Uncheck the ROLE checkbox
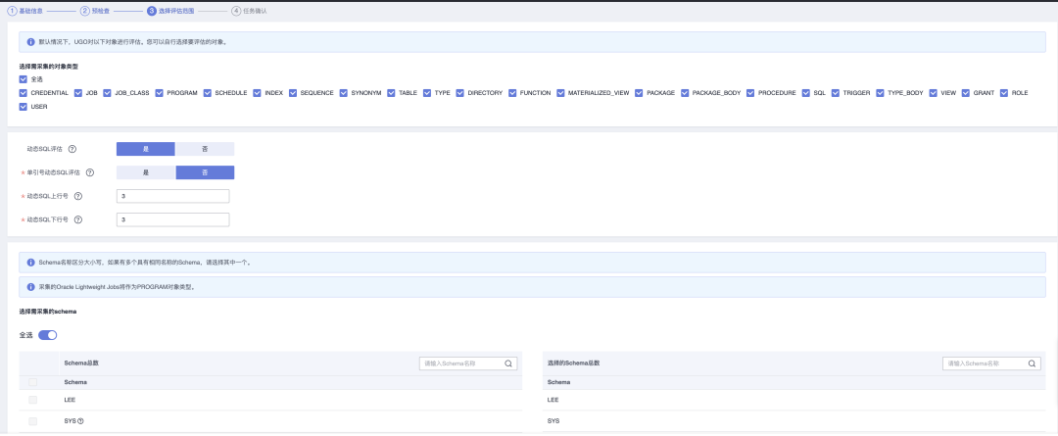 pyautogui.click(x=1004, y=93)
